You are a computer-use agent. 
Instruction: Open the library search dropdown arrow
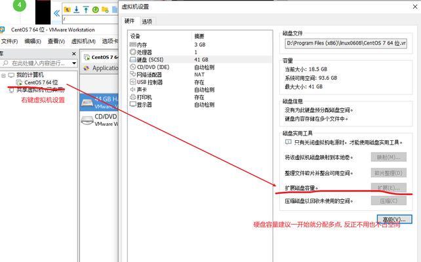tap(74, 64)
